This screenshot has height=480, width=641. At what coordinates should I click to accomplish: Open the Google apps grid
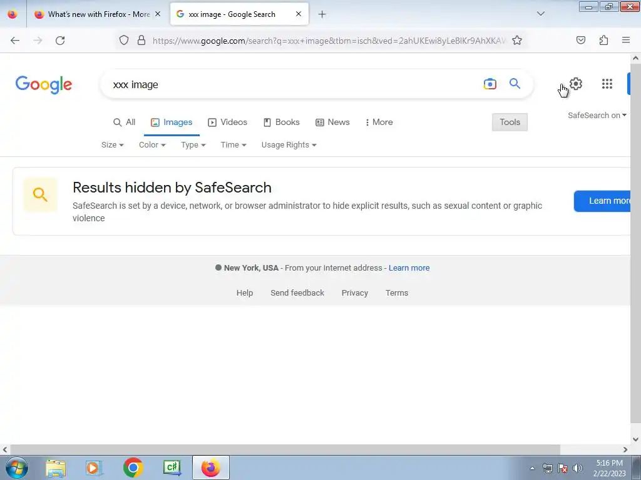click(x=607, y=84)
